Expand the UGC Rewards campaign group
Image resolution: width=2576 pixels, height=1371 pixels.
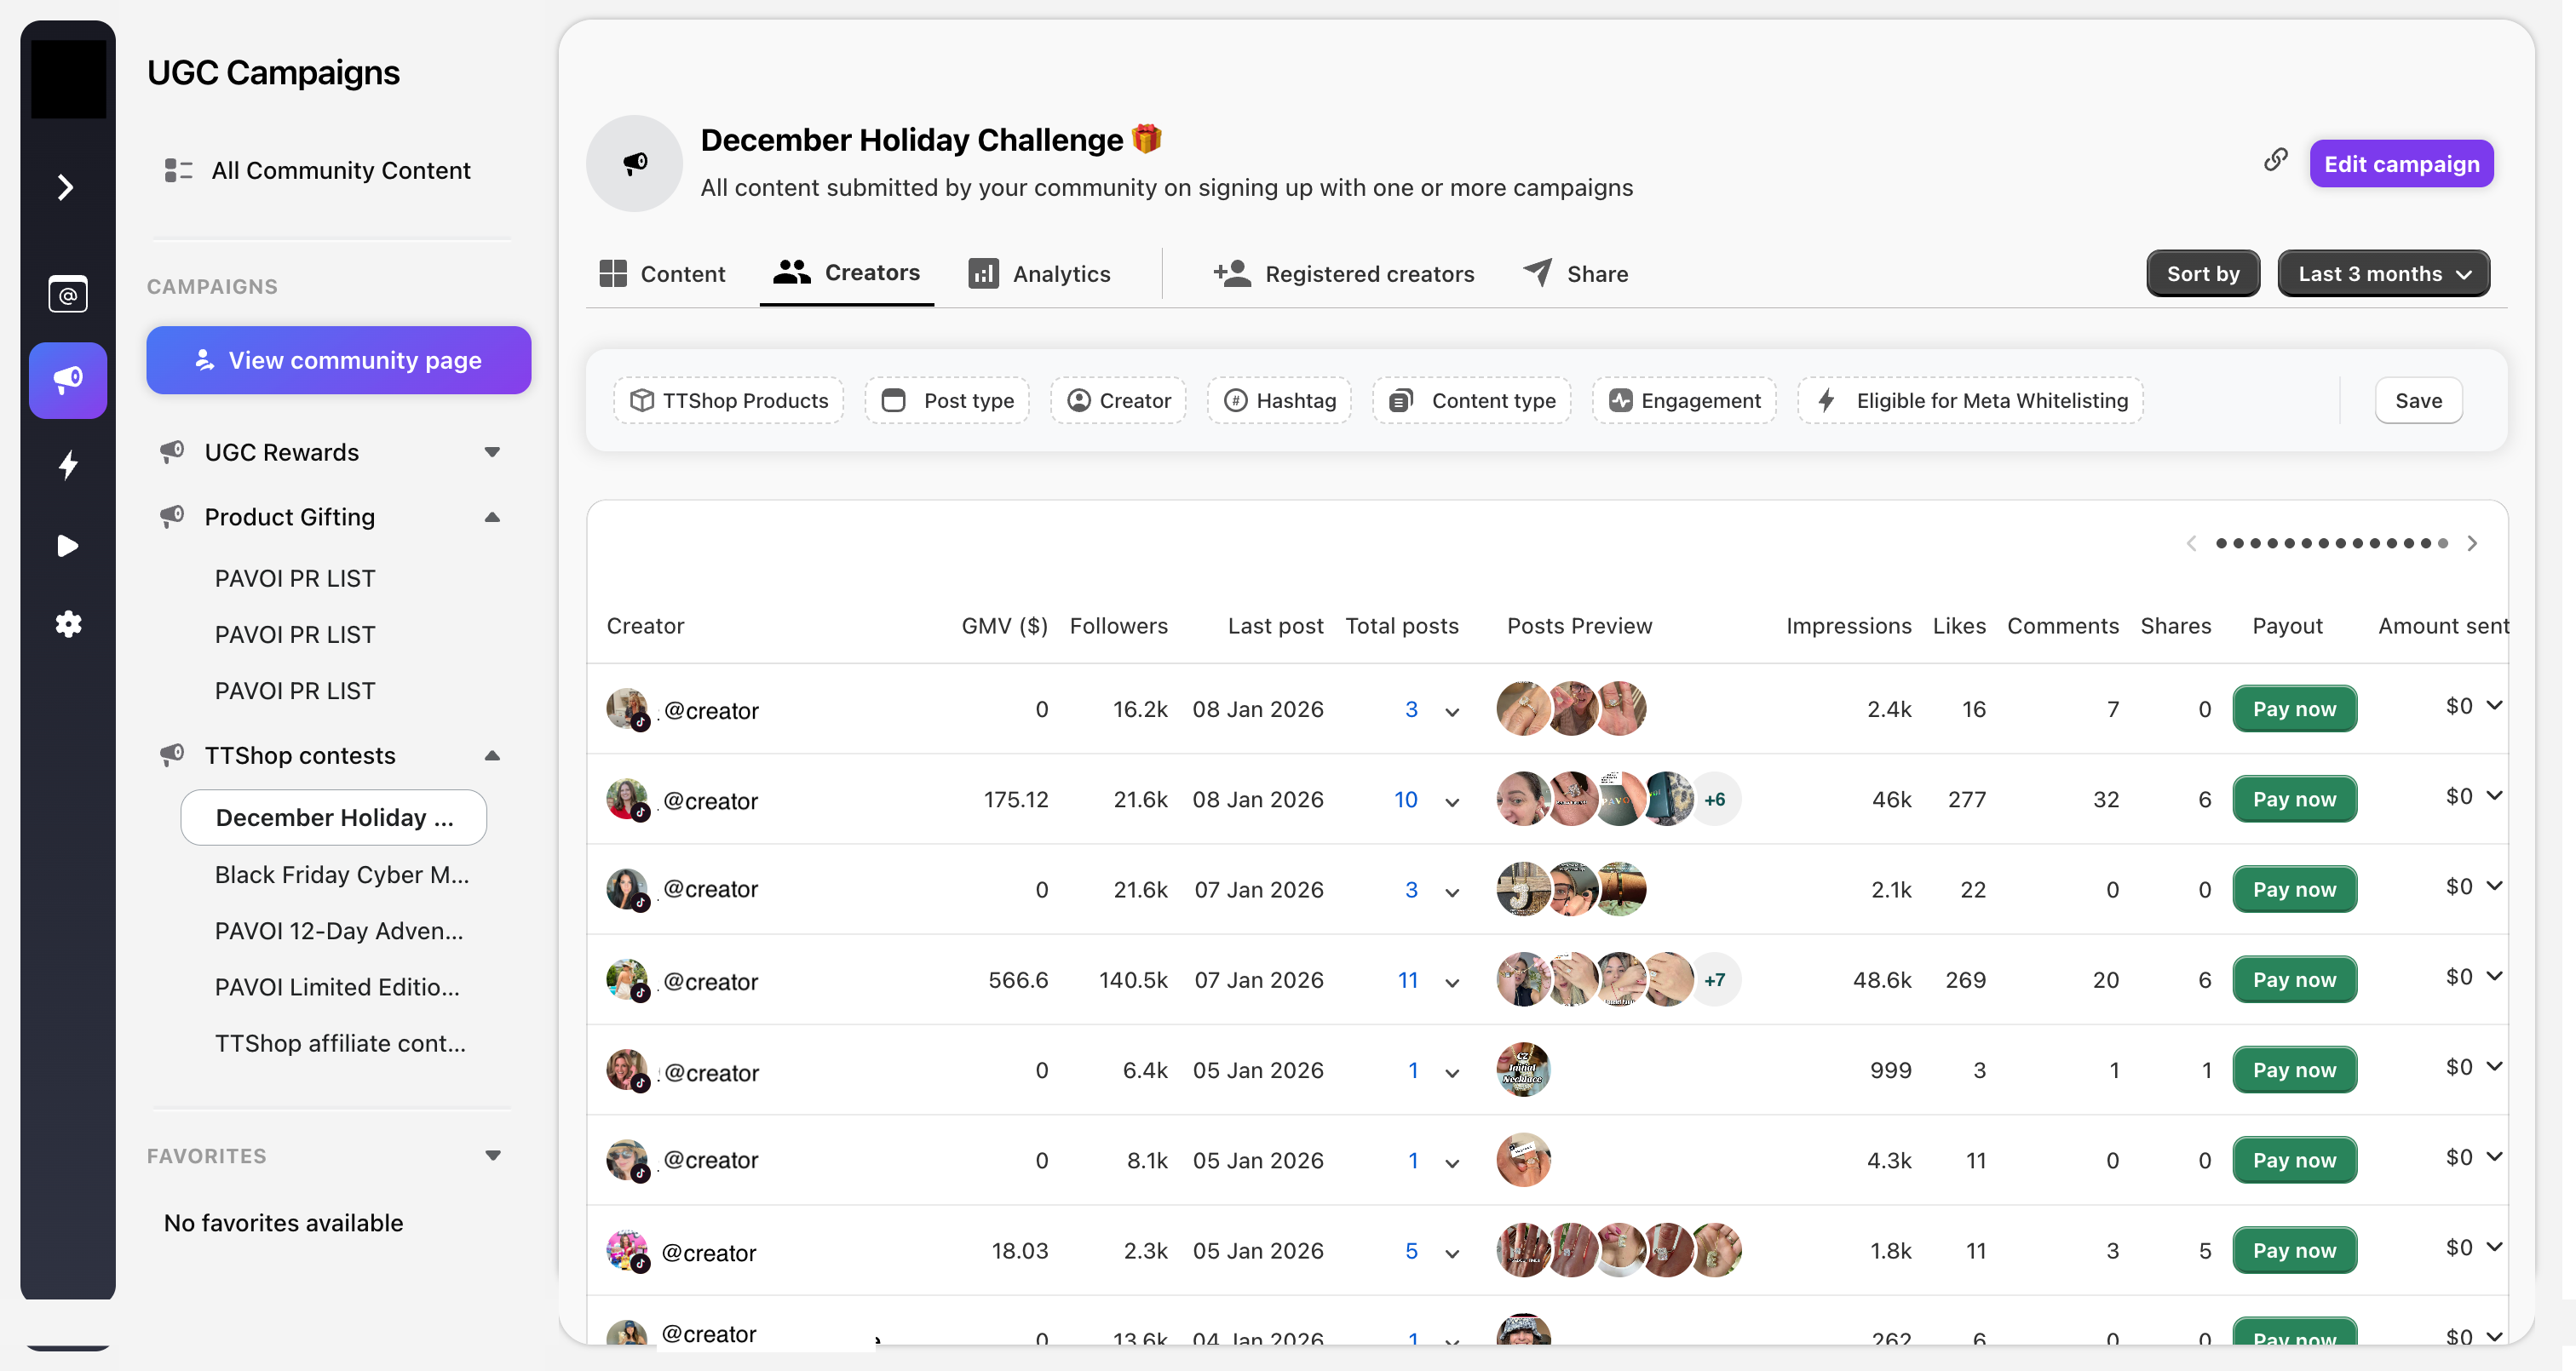click(x=492, y=452)
